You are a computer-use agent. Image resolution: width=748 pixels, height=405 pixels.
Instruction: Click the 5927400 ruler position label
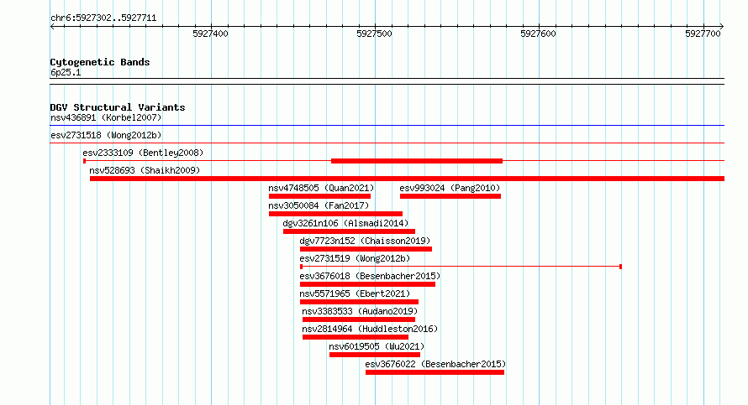tap(210, 34)
